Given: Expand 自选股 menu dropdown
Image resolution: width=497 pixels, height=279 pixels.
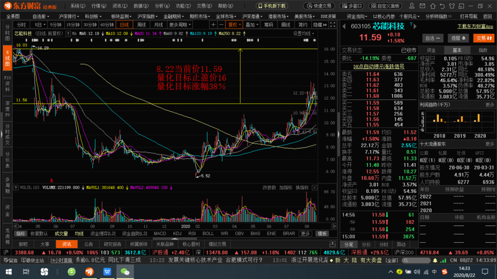Looking at the screenshot, I should (41, 16).
